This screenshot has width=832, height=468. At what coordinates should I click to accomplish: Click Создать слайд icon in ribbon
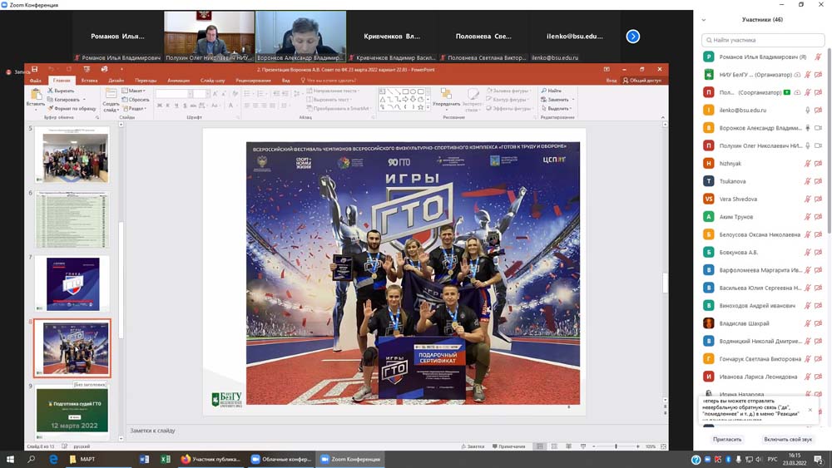[111, 95]
